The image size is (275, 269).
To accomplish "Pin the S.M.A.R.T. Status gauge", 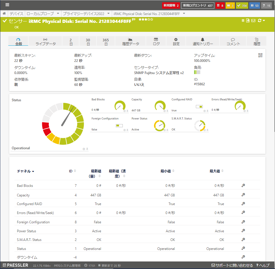I will tap(207, 130).
